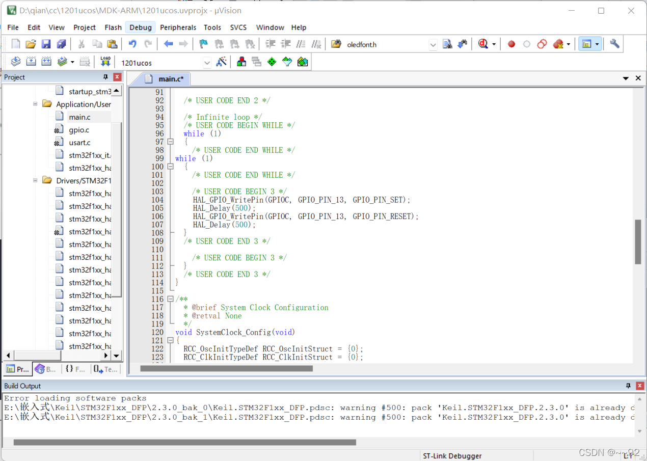647x461 pixels.
Task: Pin the Build Output panel
Action: coord(629,386)
